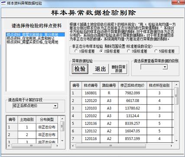Click the 退出 button
The image size is (185, 157).
(x=101, y=69)
